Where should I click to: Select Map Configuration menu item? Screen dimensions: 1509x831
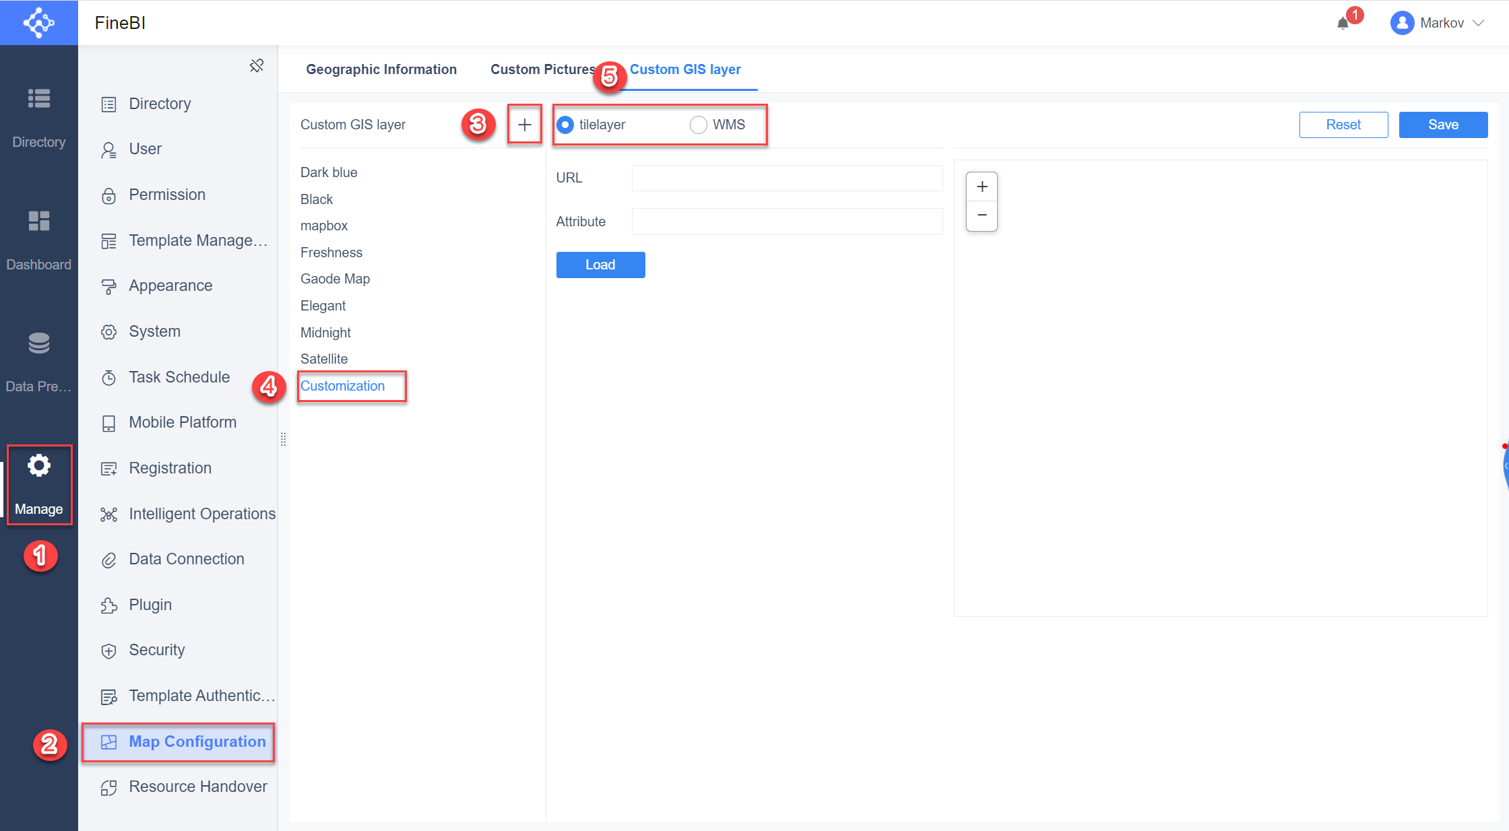(x=178, y=741)
